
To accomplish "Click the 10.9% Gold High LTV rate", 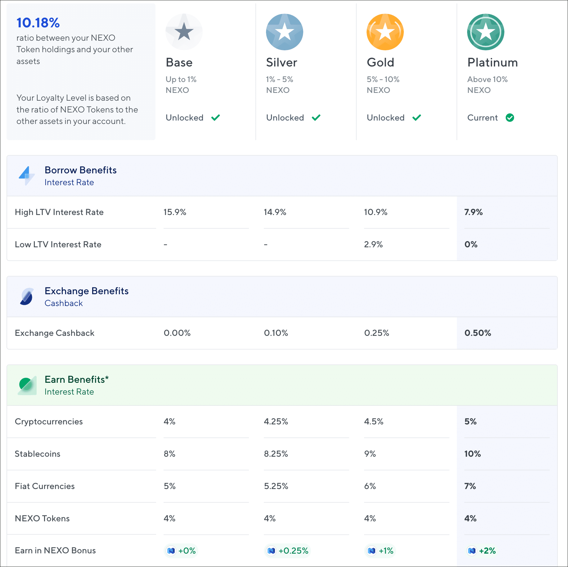I will [x=376, y=212].
